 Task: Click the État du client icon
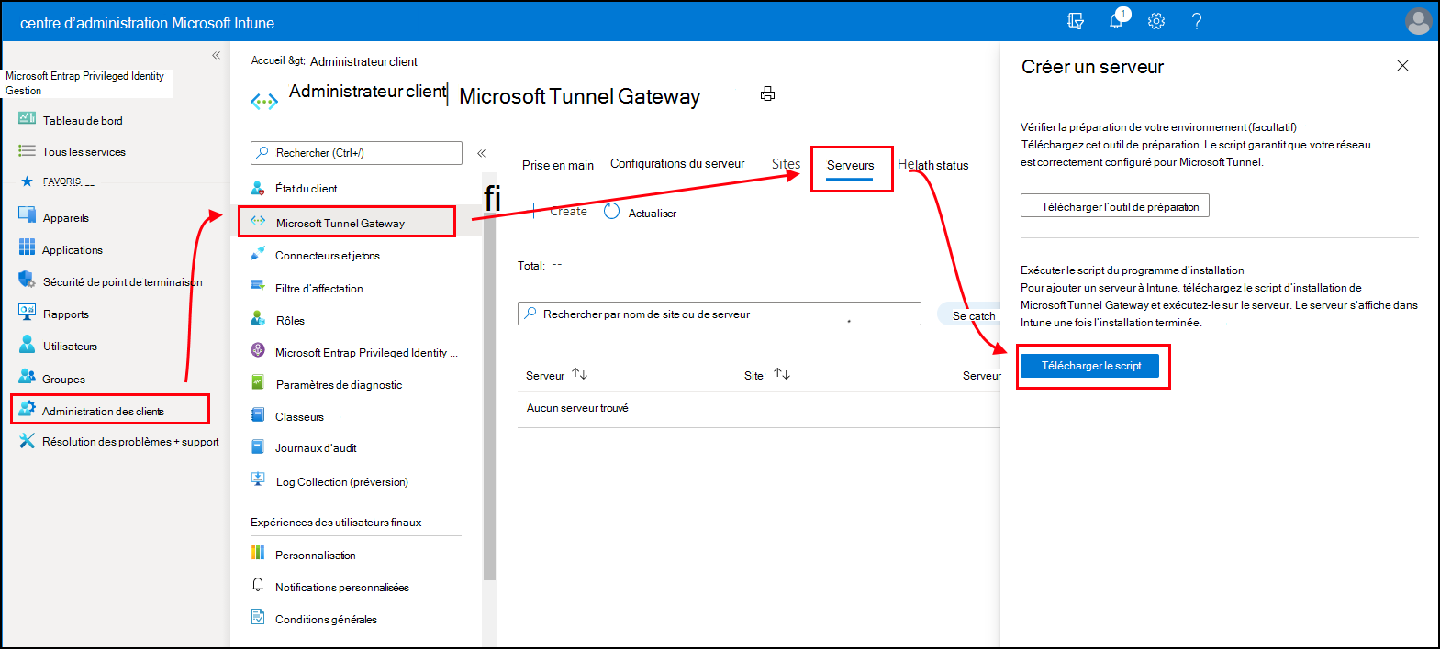point(258,188)
